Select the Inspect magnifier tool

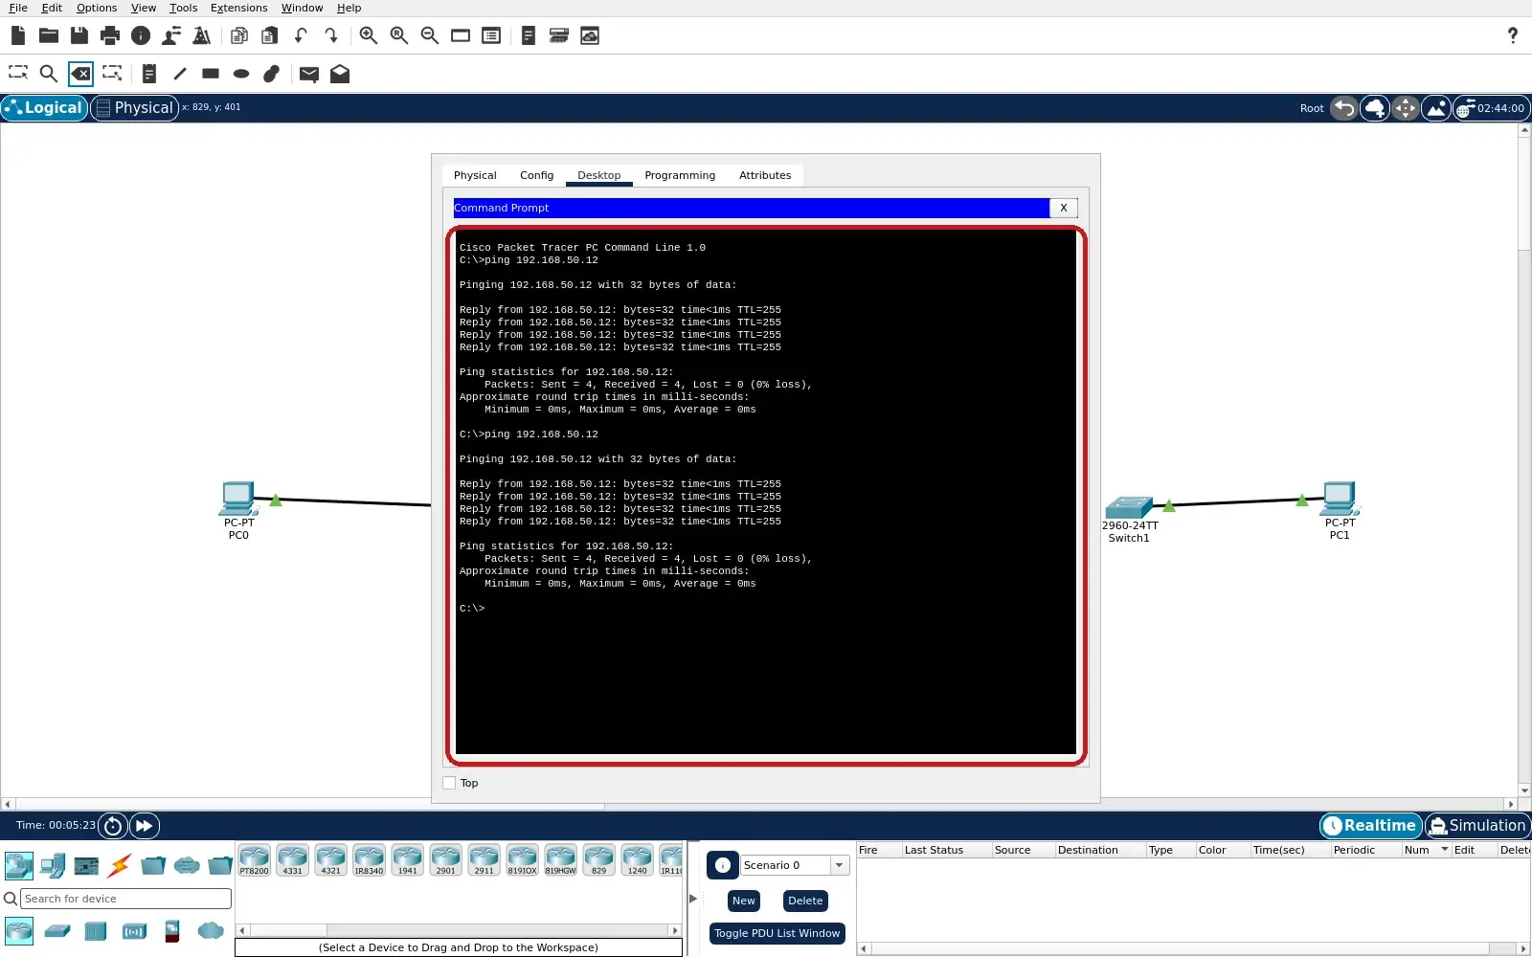pyautogui.click(x=49, y=73)
